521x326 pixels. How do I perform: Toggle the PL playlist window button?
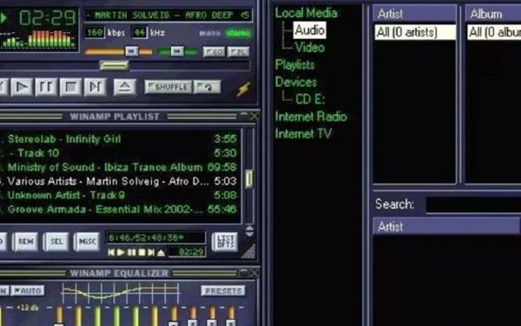point(238,51)
